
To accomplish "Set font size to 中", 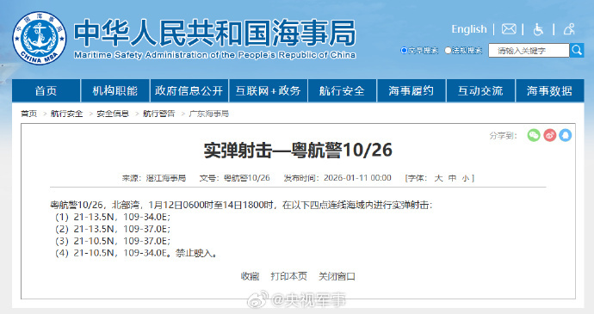I will [452, 178].
